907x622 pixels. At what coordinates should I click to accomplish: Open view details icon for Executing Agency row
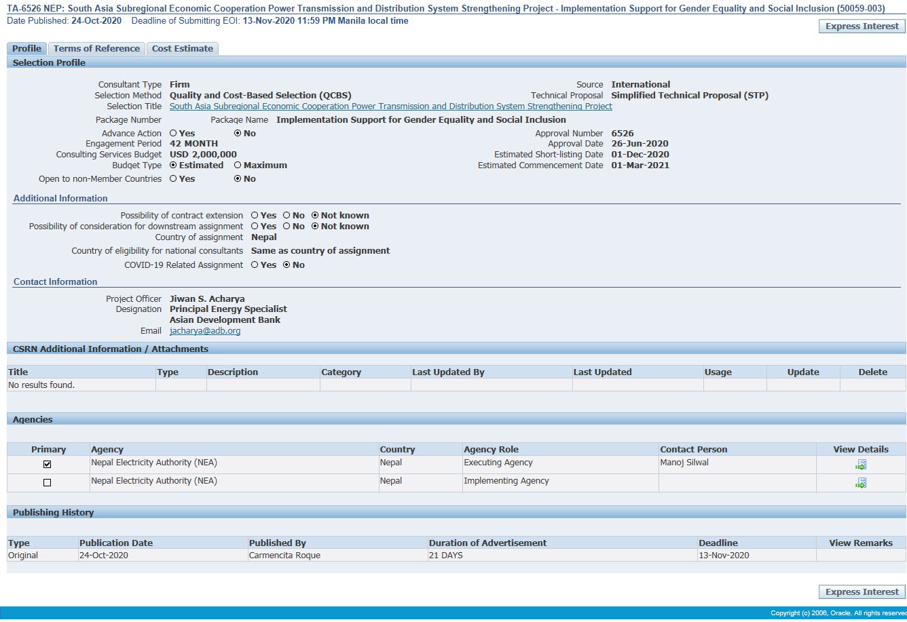[861, 465]
